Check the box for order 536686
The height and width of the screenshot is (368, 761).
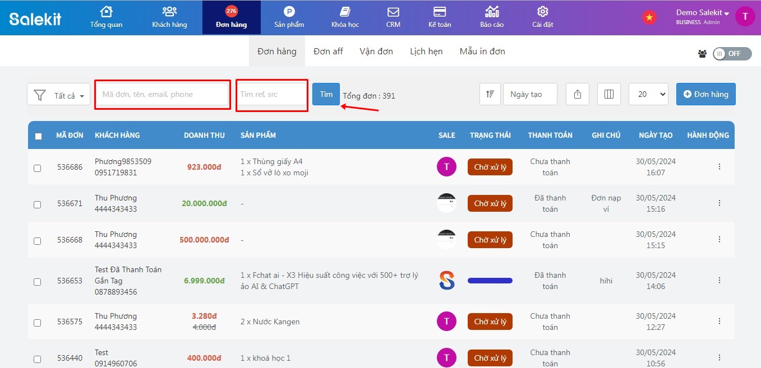pyautogui.click(x=37, y=168)
